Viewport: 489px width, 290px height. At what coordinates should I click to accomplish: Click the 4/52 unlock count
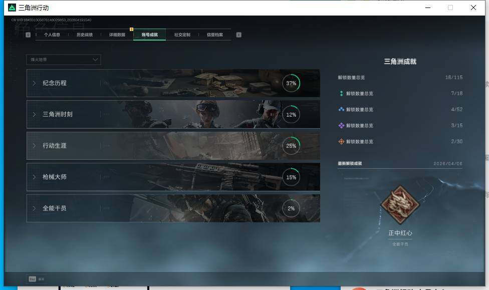pos(456,109)
